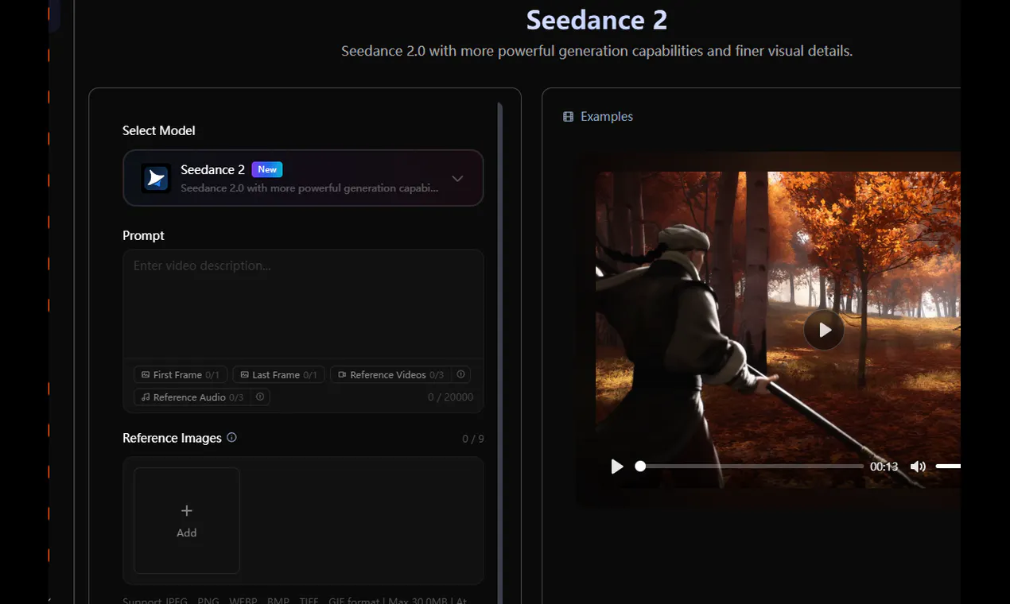This screenshot has height=604, width=1010.
Task: Click the 'Seedance 2' page heading
Action: point(596,20)
